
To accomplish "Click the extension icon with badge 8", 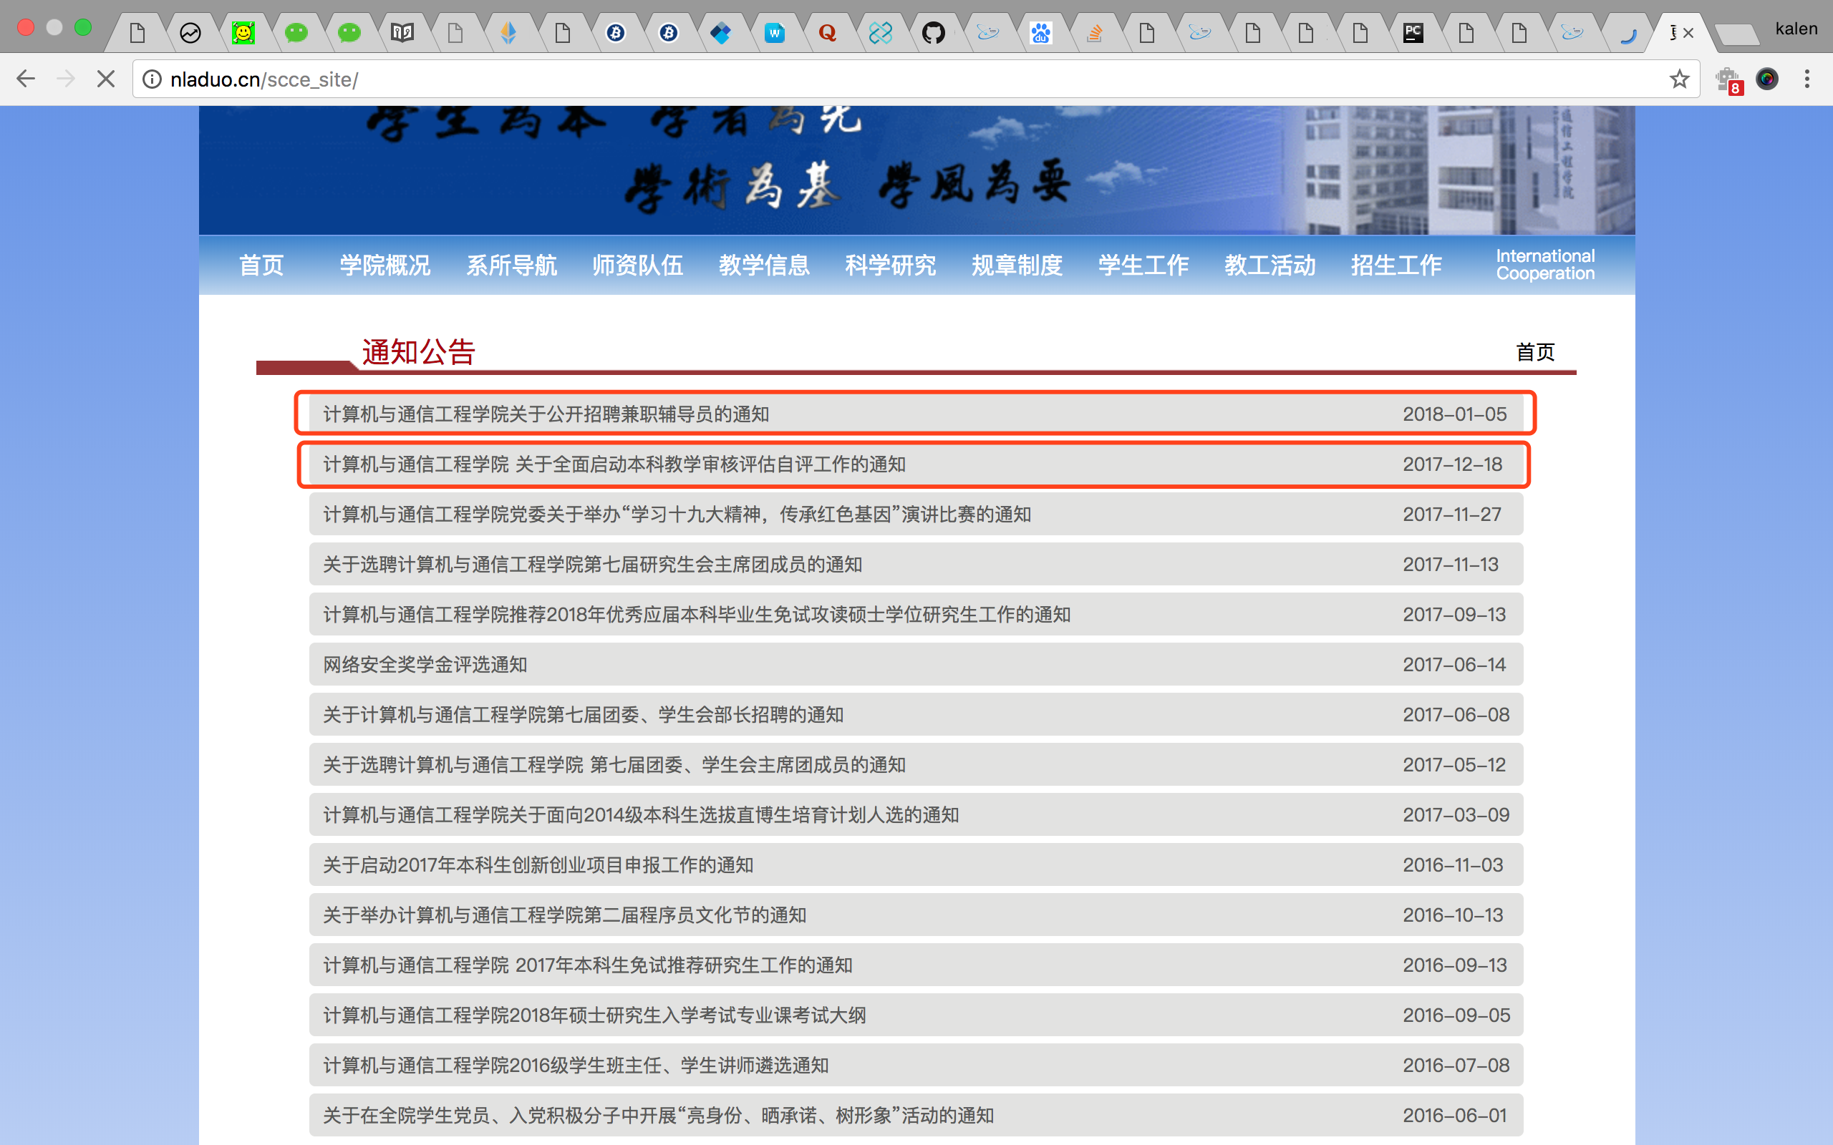I will click(1728, 79).
